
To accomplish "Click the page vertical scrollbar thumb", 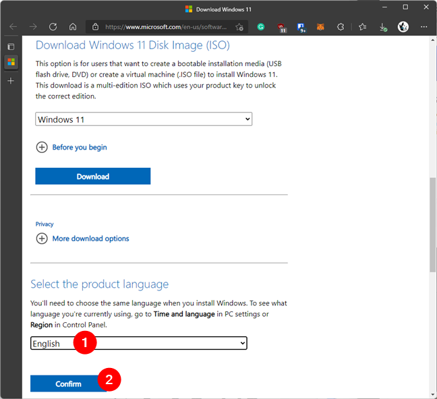I will click(x=432, y=224).
